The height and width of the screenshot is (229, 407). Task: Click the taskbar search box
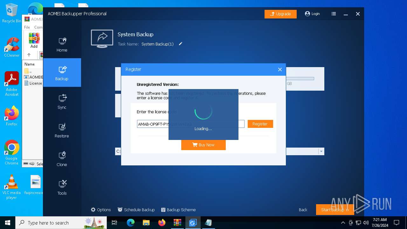[60, 223]
